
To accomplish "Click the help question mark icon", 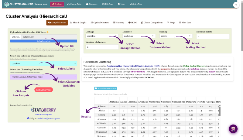I will point(28,118).
